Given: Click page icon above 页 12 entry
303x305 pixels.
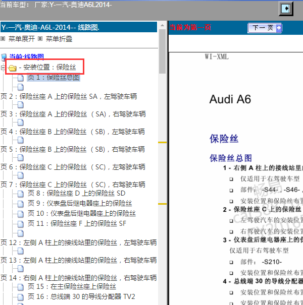Looking at the screenshot, I should pyautogui.click(x=21, y=233).
